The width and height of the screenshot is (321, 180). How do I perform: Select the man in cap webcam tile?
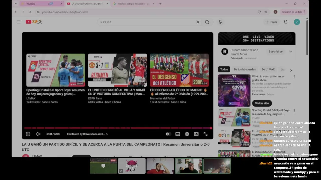[x=189, y=166]
